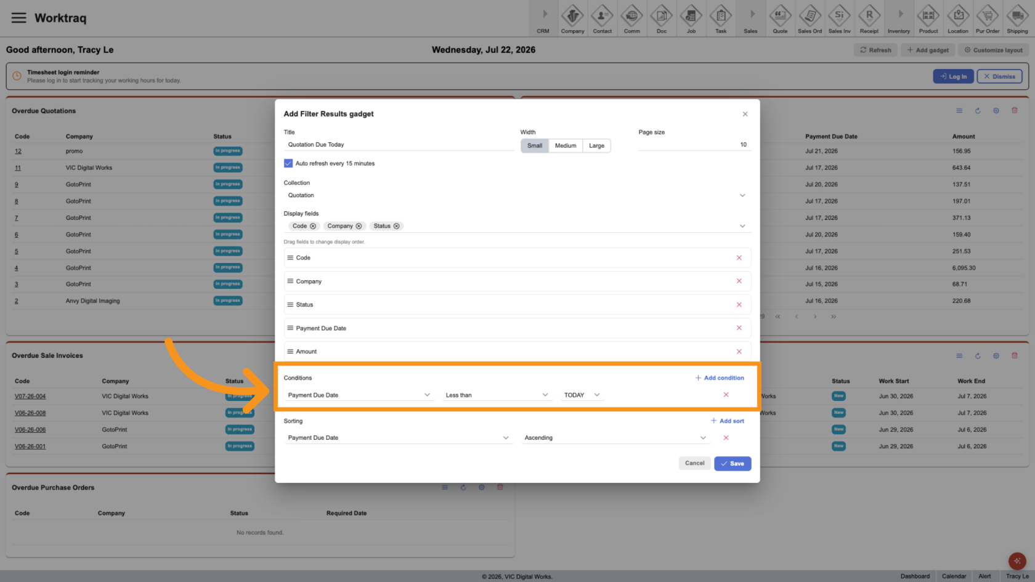Open the Less than operator dropdown
The height and width of the screenshot is (582, 1035).
497,395
